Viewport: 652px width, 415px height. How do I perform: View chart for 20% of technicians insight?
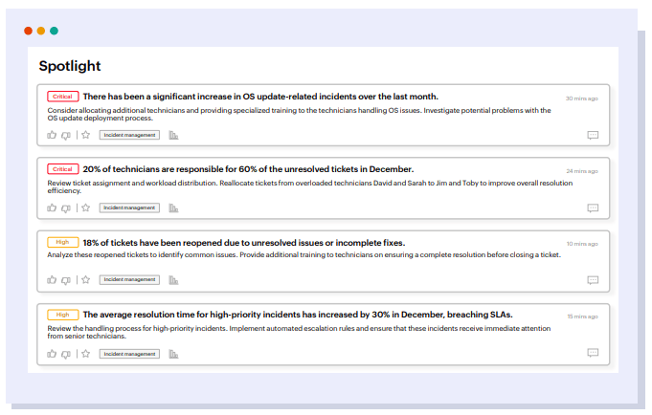[173, 208]
